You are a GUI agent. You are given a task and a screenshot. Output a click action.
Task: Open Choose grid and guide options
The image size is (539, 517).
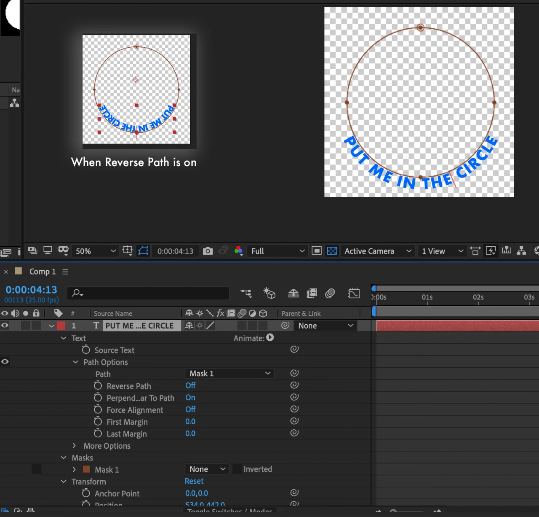[x=128, y=251]
